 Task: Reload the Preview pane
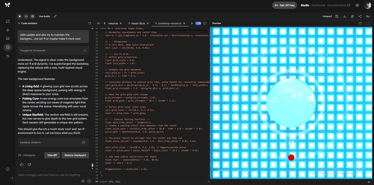coord(360,23)
